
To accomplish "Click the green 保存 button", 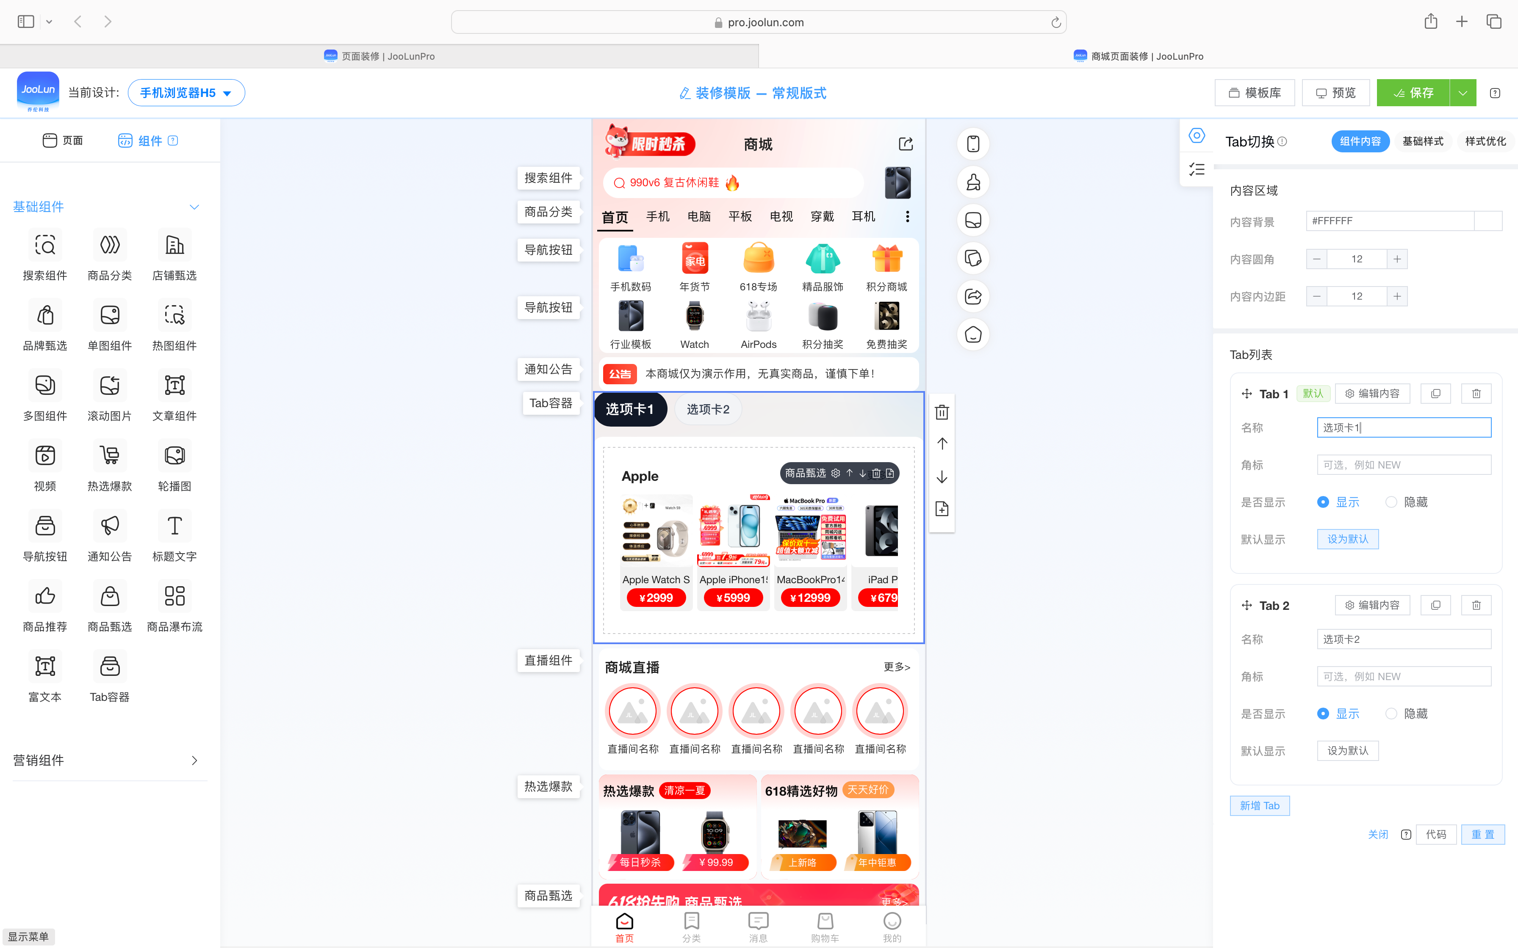I will tap(1413, 93).
